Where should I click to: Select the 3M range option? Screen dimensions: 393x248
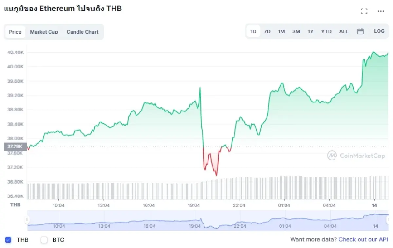[x=296, y=31]
